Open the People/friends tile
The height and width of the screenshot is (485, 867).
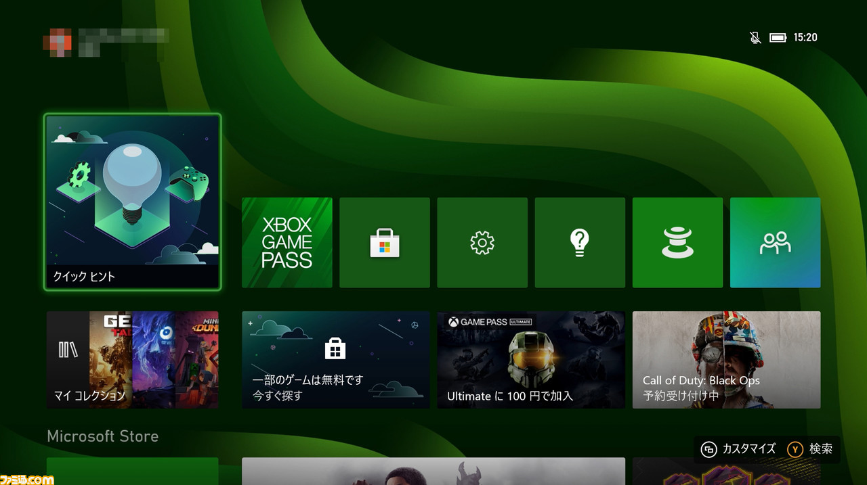click(776, 242)
